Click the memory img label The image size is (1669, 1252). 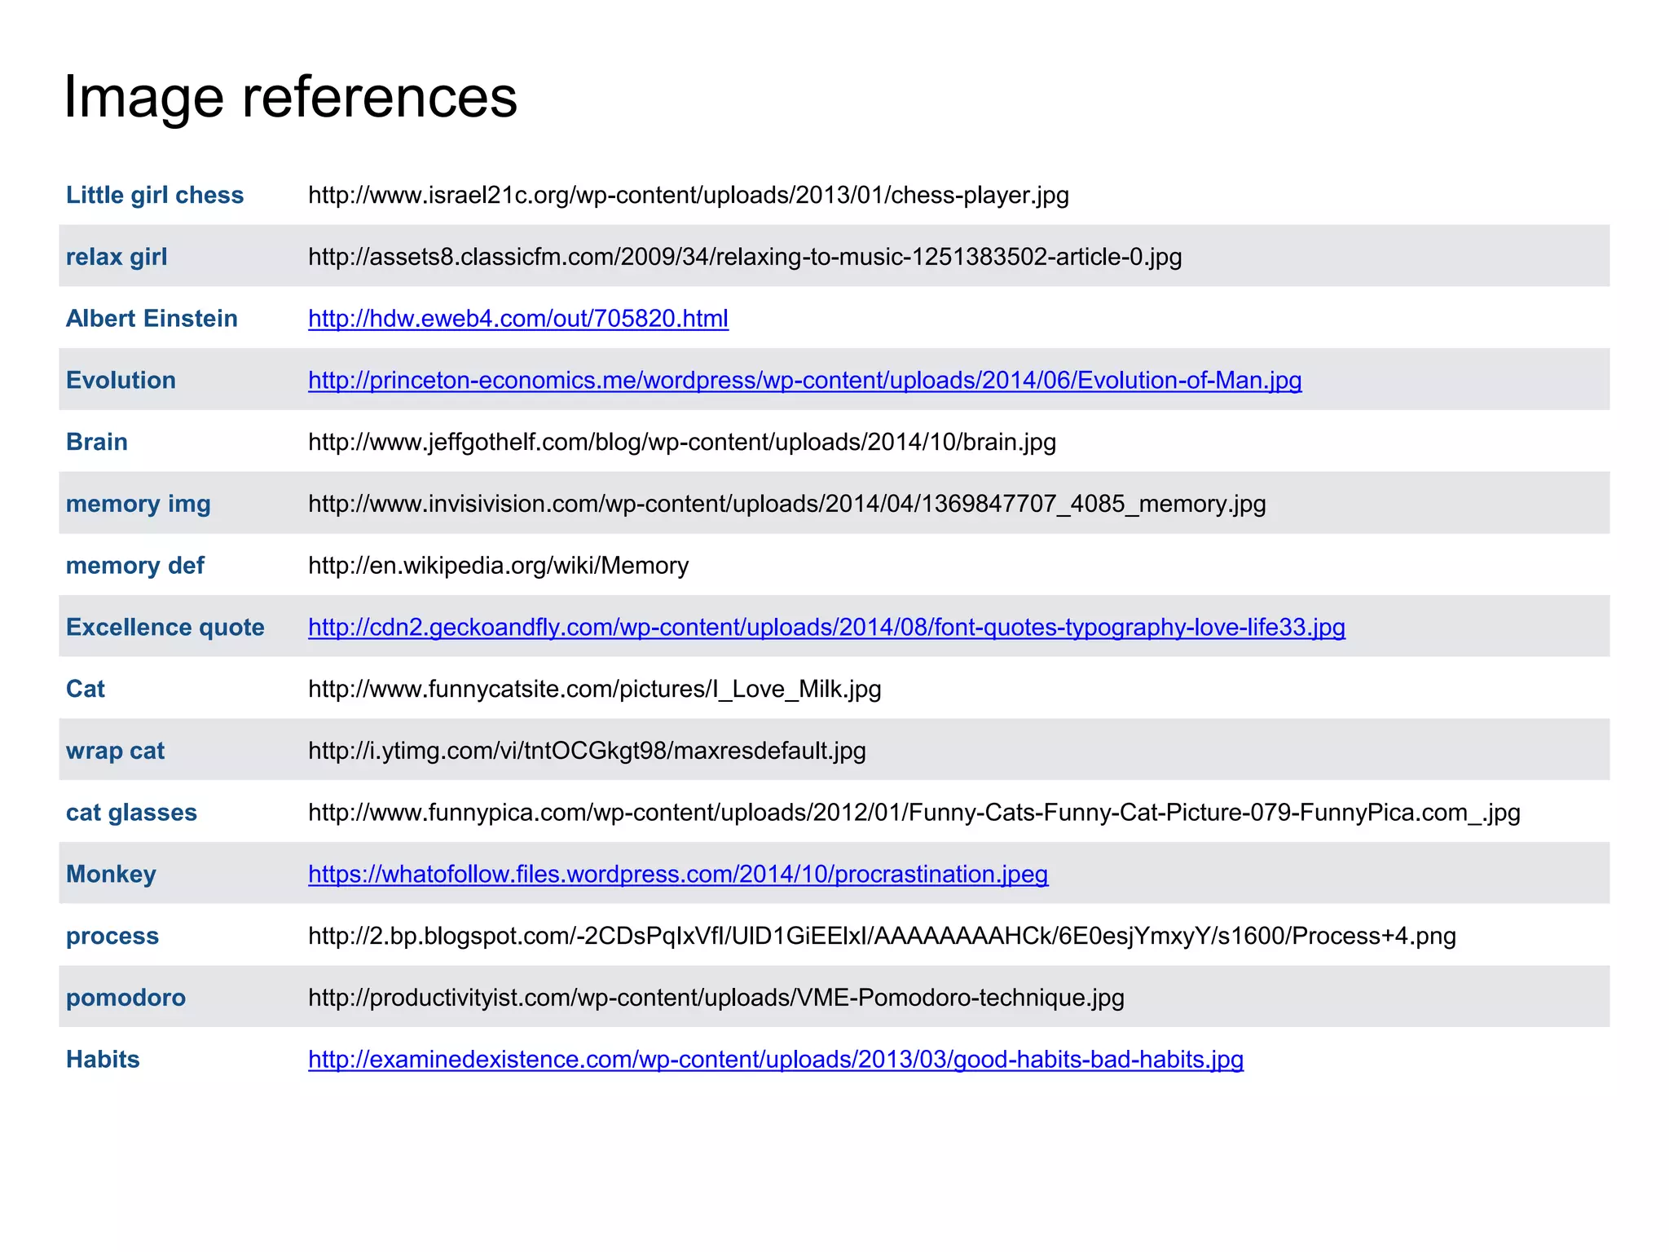139,505
